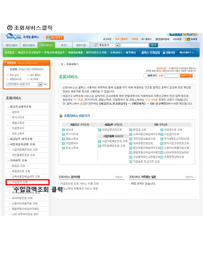Open 조회서비스 in the green menu
Image resolution: width=203 pixels, height=270 pixels.
coord(116,52)
